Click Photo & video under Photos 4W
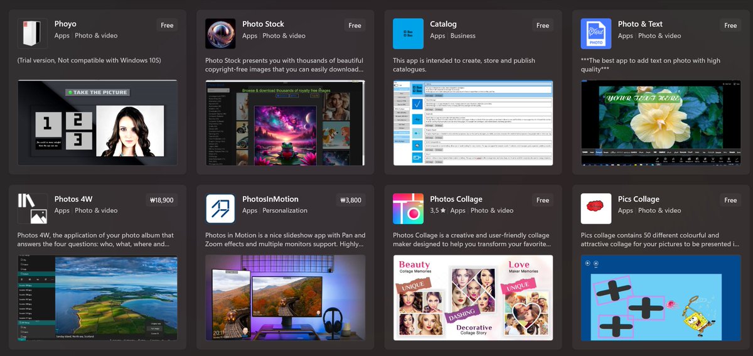This screenshot has height=356, width=753. click(x=96, y=210)
